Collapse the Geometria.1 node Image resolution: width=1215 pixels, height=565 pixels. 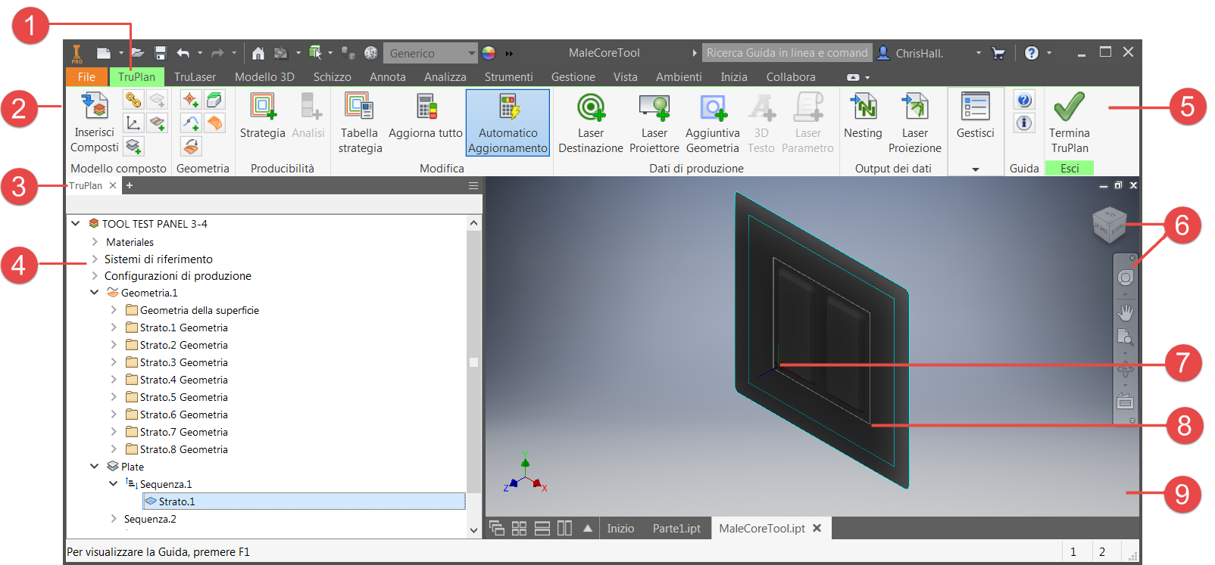tap(95, 293)
